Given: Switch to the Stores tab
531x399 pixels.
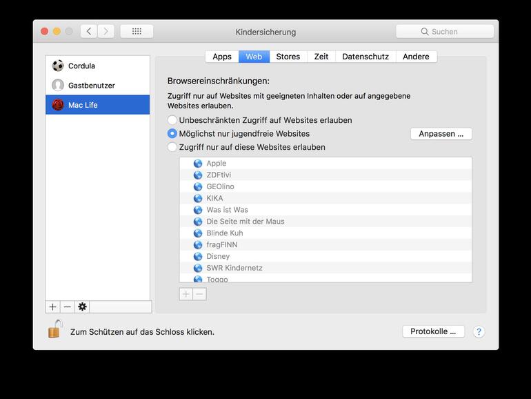Looking at the screenshot, I should coord(288,57).
